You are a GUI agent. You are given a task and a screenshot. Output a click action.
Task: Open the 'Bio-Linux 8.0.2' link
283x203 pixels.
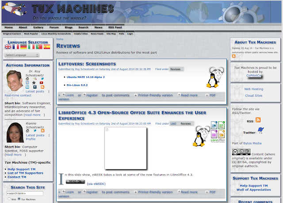coord(77,85)
